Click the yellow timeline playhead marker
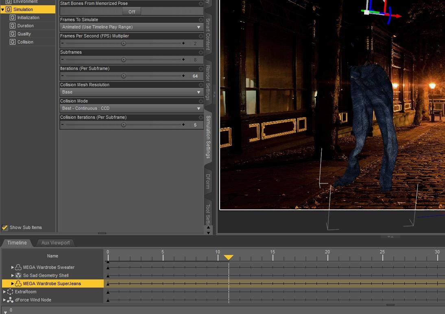 (229, 257)
